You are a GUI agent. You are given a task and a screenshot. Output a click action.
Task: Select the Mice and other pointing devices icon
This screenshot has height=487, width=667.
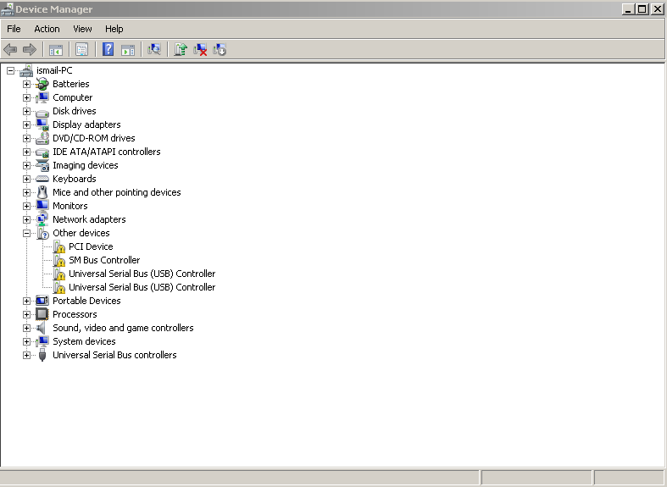[42, 192]
